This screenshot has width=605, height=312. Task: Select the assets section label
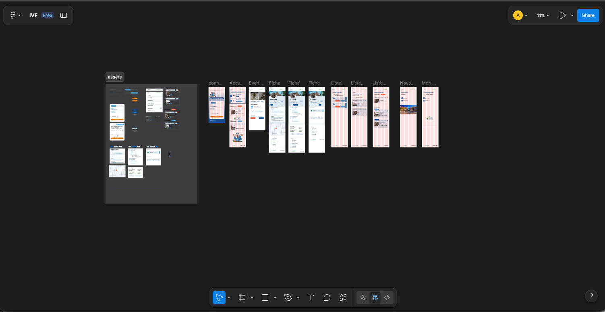[115, 77]
